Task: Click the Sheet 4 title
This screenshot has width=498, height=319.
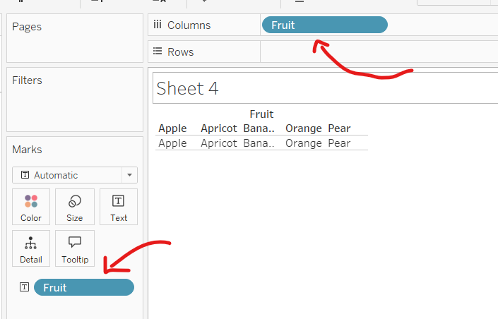Action: [x=187, y=88]
